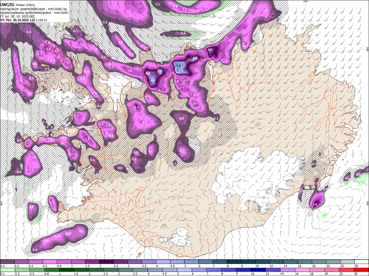Image resolution: width=369 pixels, height=276 pixels.
Task: Click the '64N' latitude label on right edge
Action: point(368,203)
